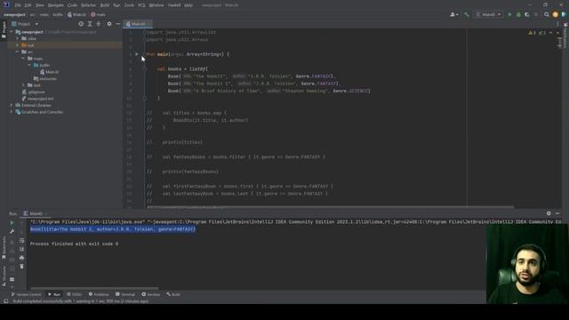The height and width of the screenshot is (320, 569).
Task: Expand all in Project panel
Action: point(90,24)
